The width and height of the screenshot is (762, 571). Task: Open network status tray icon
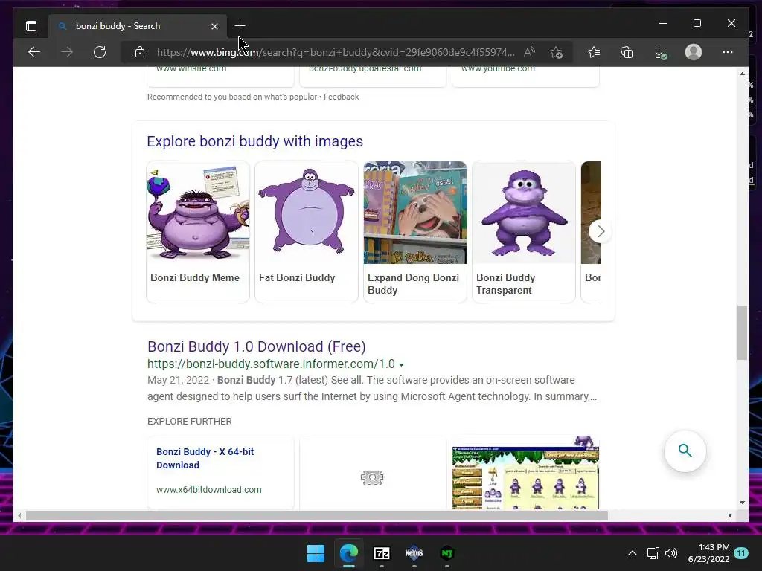(653, 553)
